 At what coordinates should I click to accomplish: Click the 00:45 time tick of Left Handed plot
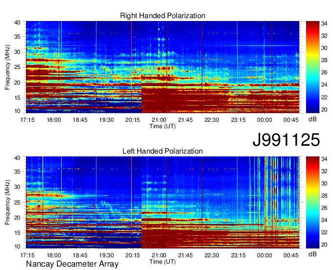[291, 255]
